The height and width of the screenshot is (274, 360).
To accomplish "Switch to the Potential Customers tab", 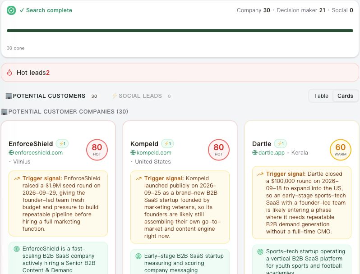I will click(x=52, y=96).
